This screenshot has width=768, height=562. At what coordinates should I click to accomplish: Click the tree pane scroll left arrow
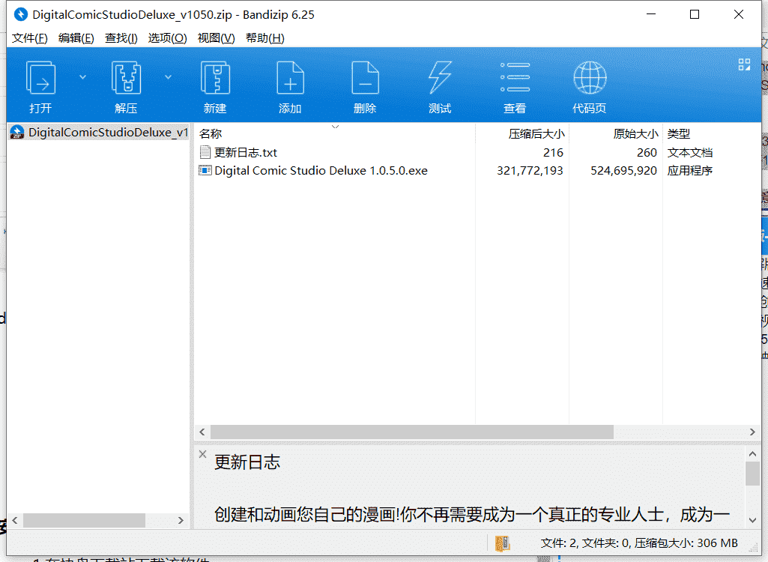tap(15, 520)
